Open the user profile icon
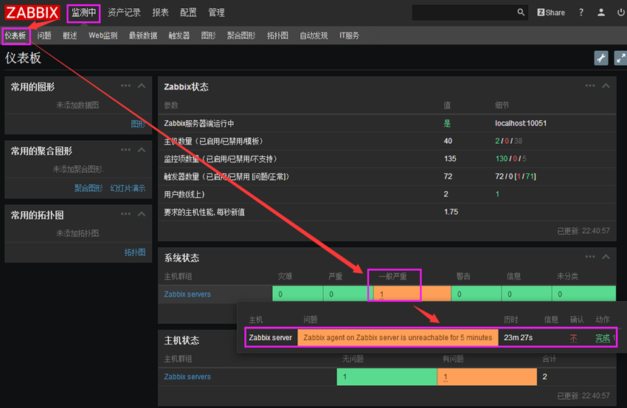Screen dimensions: 627x408 [x=601, y=13]
